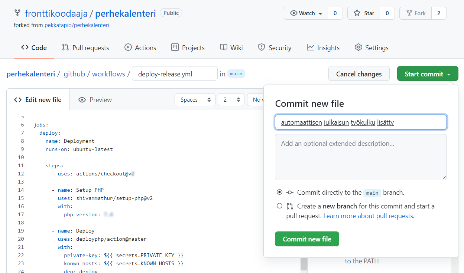Select the Edit new file tab
464x273 pixels.
click(x=38, y=99)
